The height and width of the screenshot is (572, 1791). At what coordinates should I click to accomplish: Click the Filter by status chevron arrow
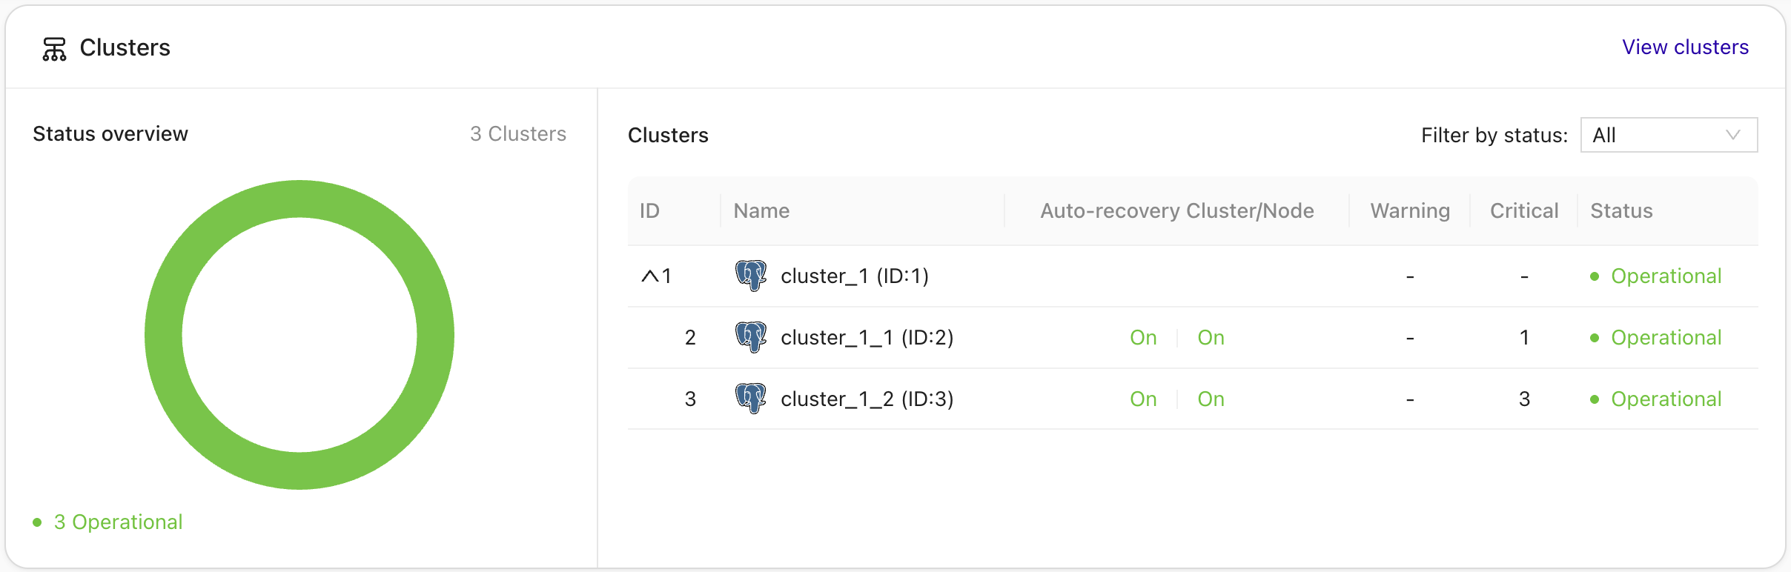tap(1733, 135)
